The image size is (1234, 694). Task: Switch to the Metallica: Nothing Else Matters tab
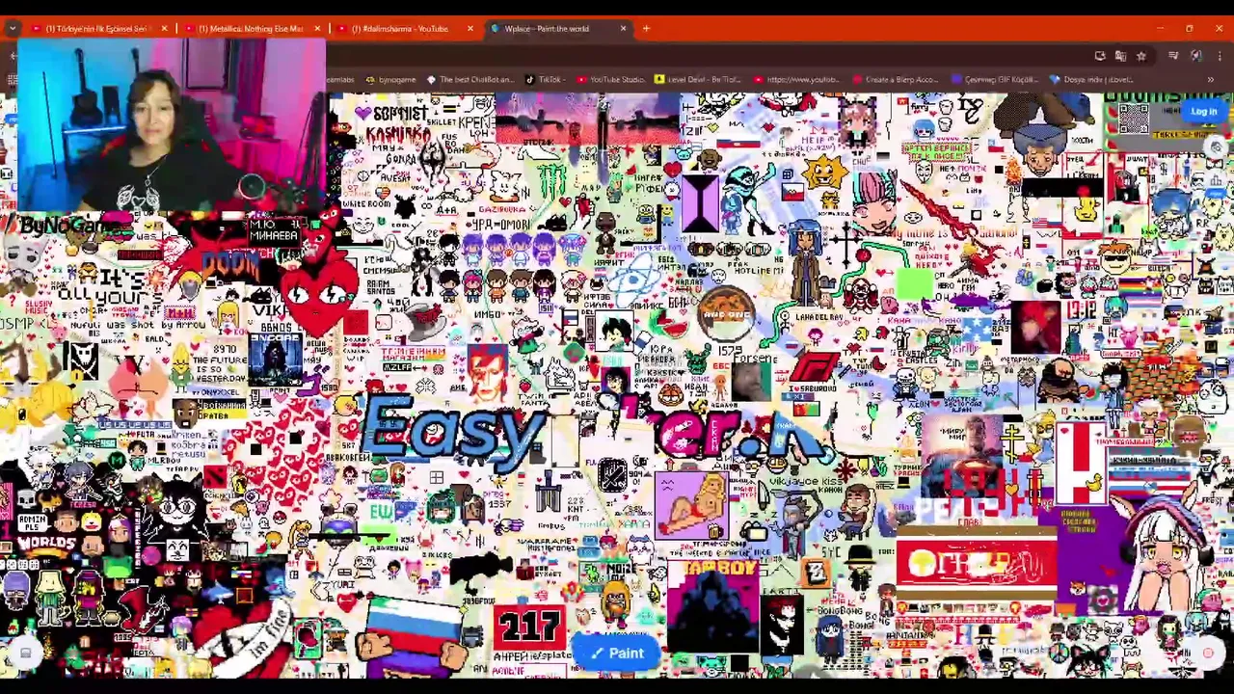(250, 29)
